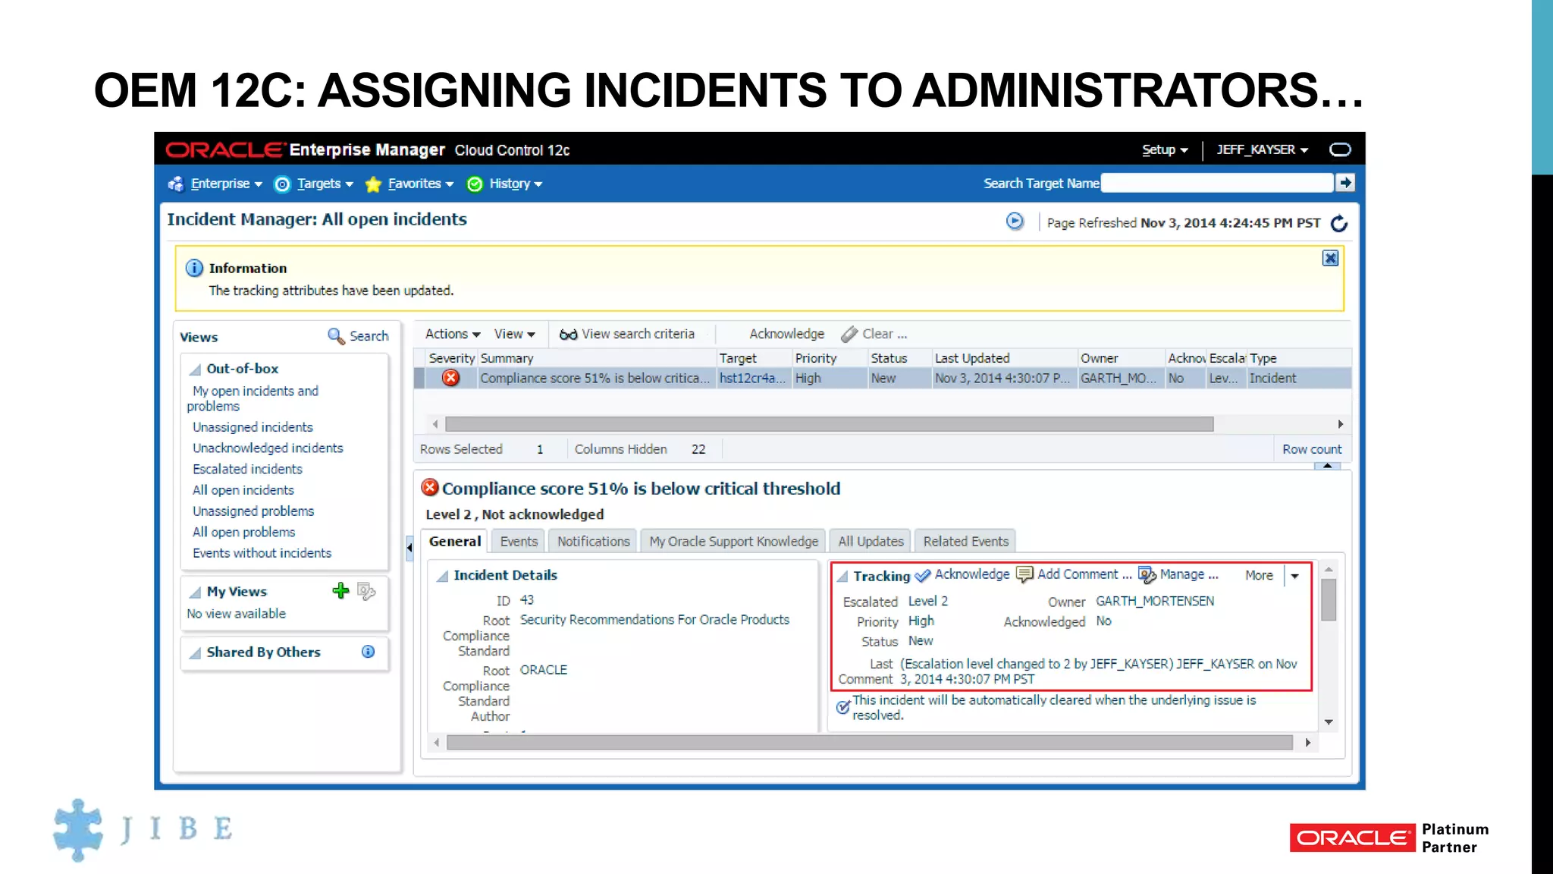Click Manage in Tracking section
The width and height of the screenshot is (1553, 874).
click(1178, 574)
